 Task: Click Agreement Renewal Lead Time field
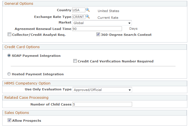pos(97,29)
